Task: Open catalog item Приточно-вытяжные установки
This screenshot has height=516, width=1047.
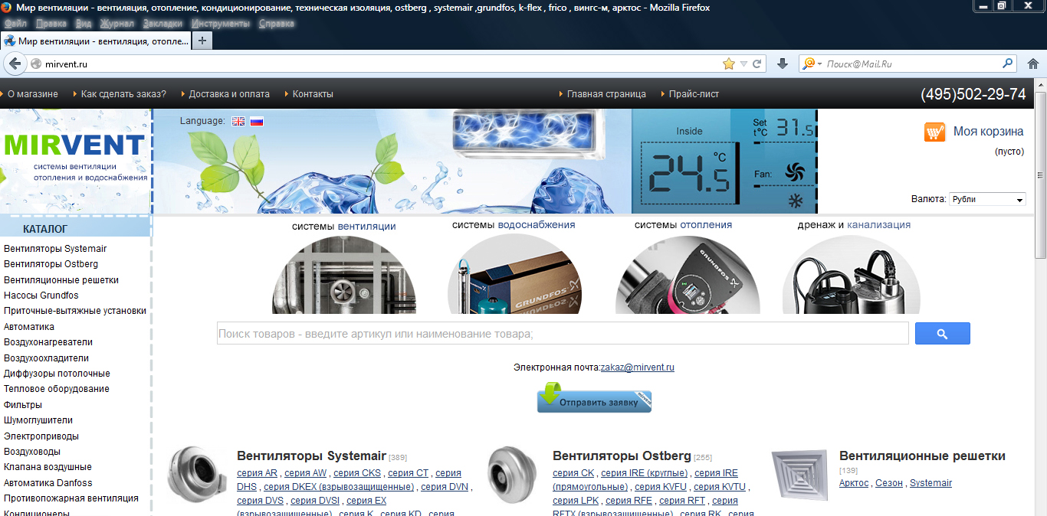Action: click(75, 311)
